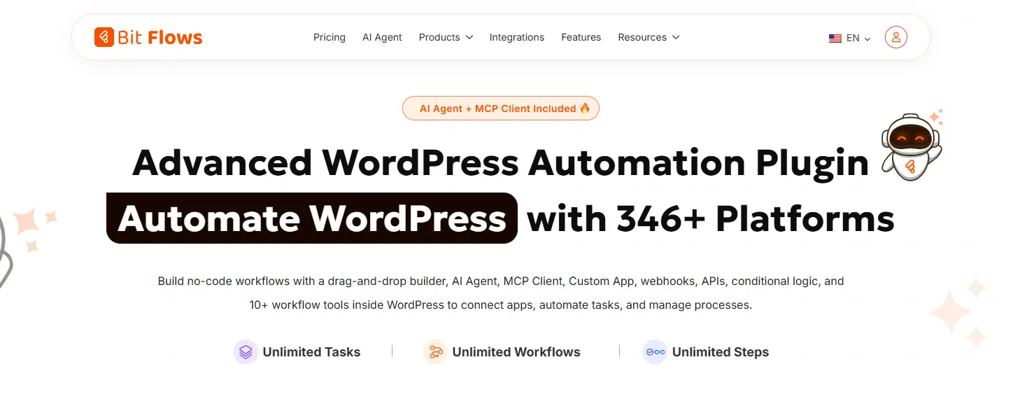Click the Advanced WordPress Automation Plugin heading
The image size is (1027, 397).
[x=500, y=162]
